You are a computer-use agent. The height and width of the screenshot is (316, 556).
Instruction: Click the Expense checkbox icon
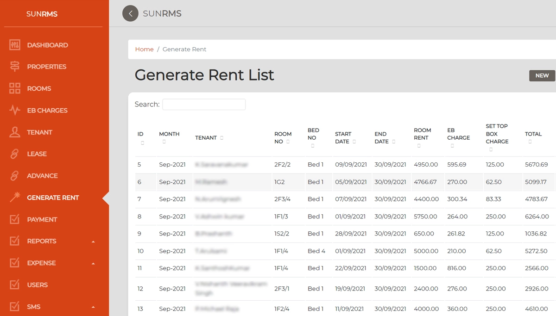[15, 263]
